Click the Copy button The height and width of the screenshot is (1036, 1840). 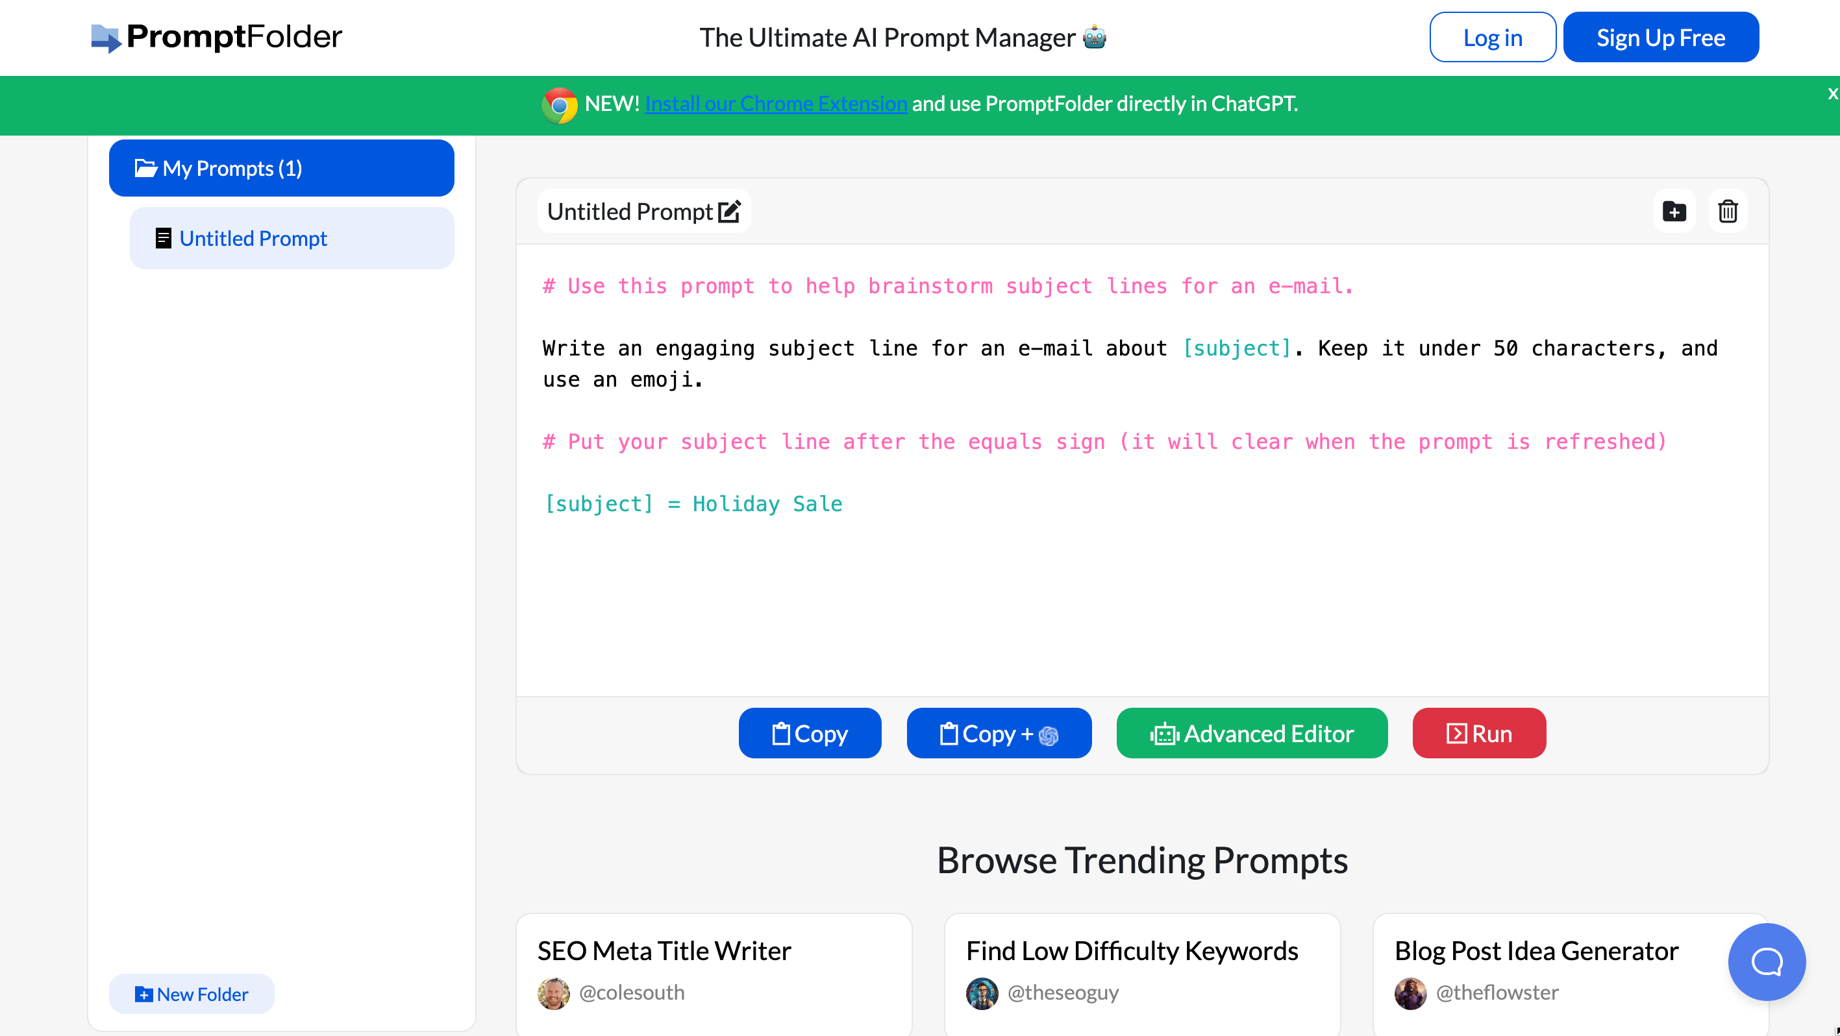click(x=810, y=734)
